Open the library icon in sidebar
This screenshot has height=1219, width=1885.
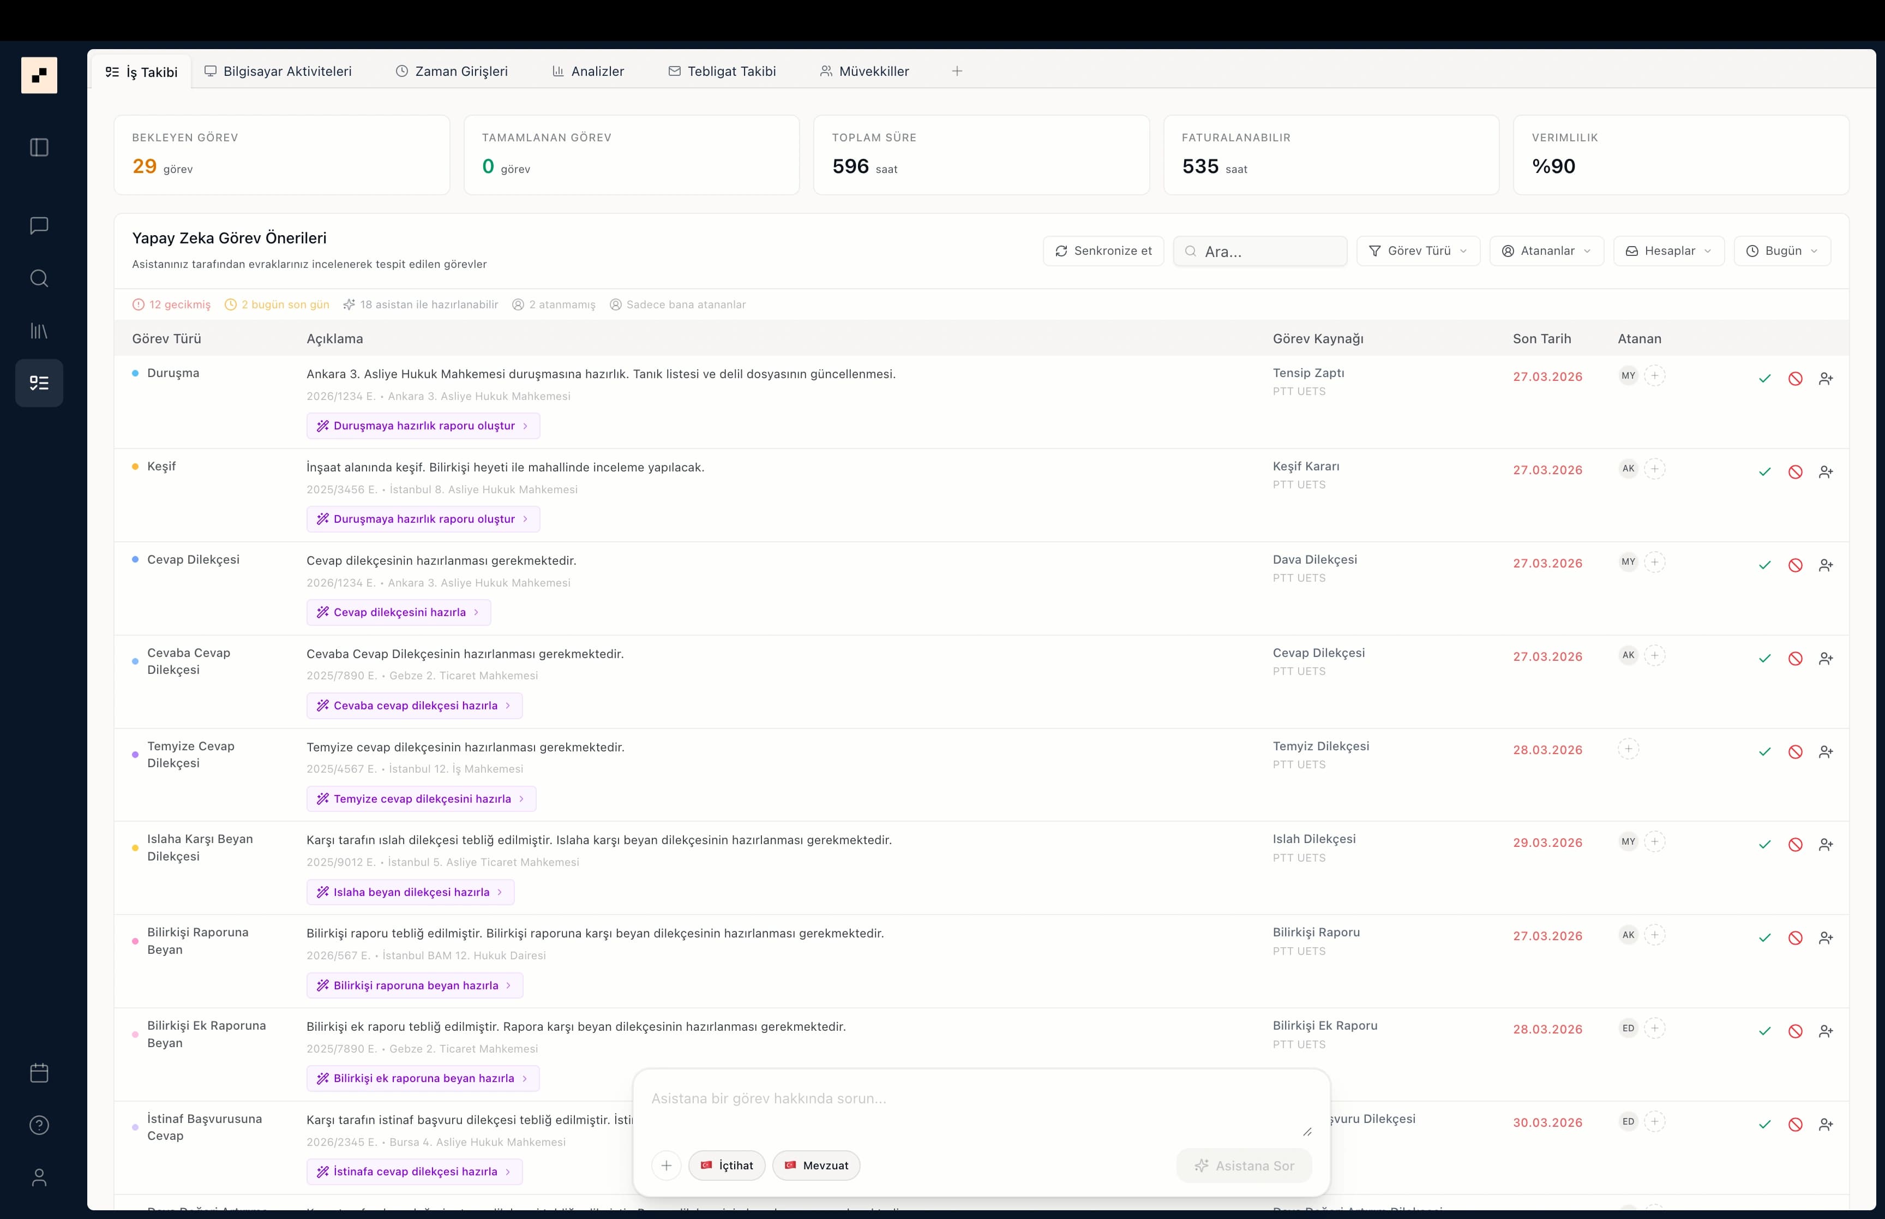click(39, 331)
